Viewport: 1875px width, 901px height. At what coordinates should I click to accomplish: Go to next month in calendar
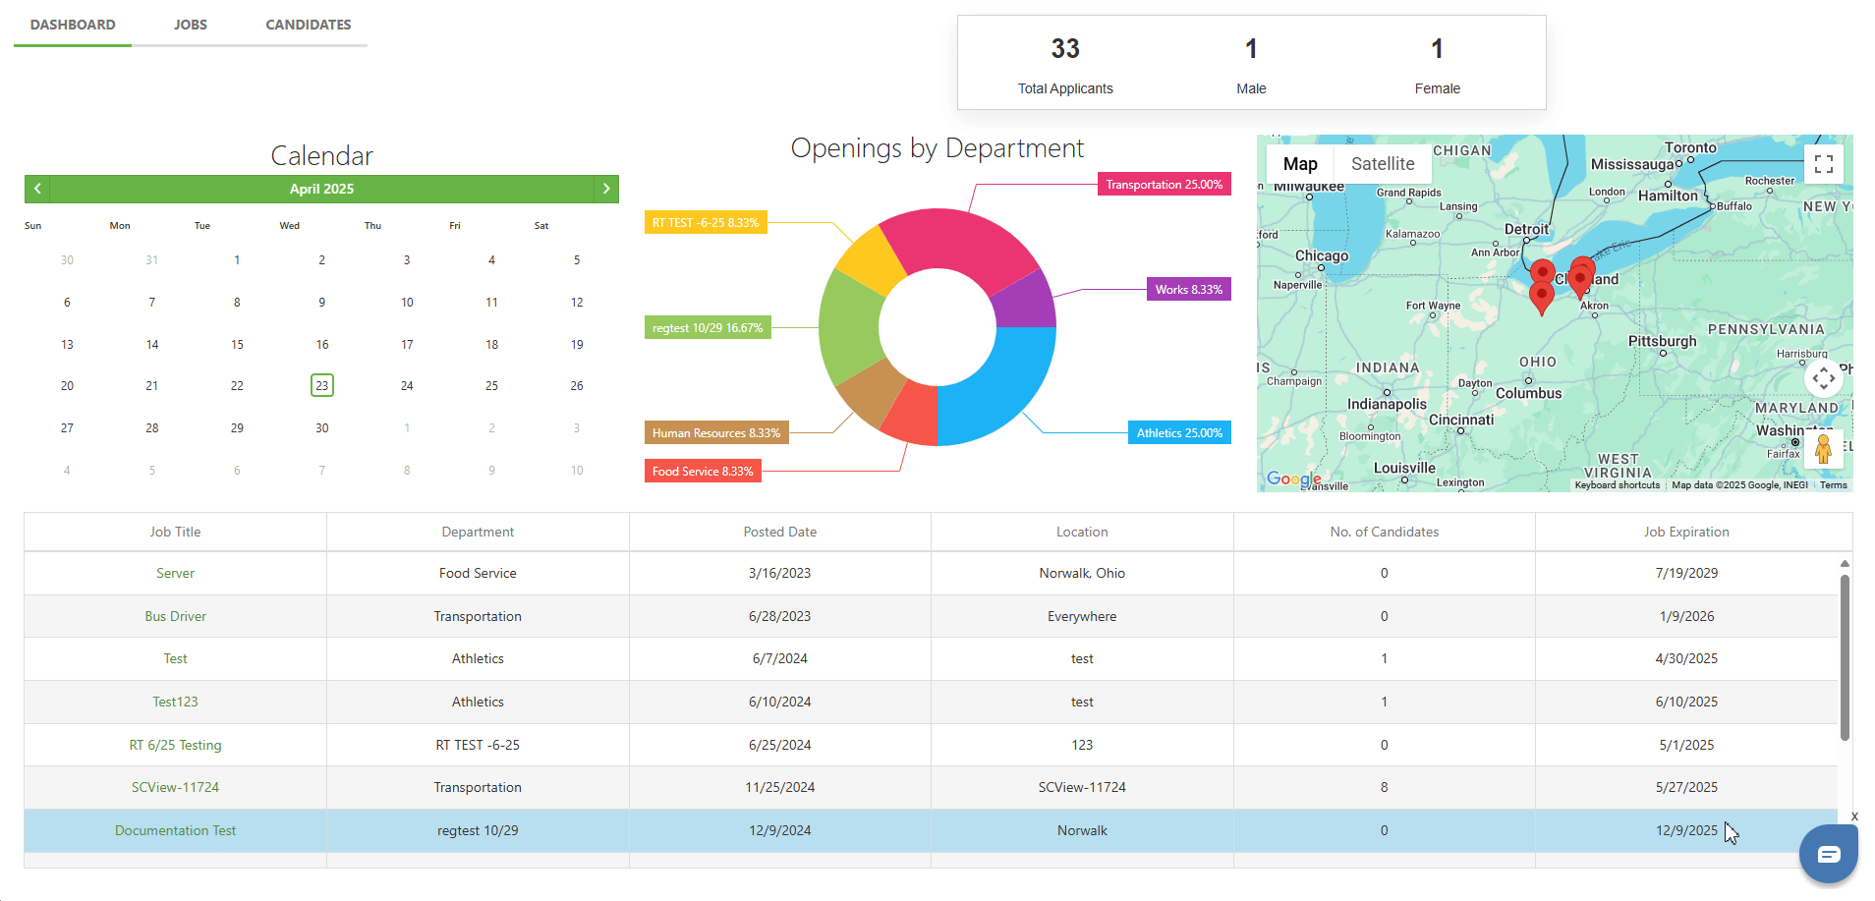(606, 189)
